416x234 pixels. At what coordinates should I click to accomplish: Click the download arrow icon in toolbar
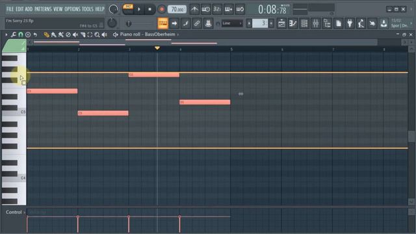(383, 23)
